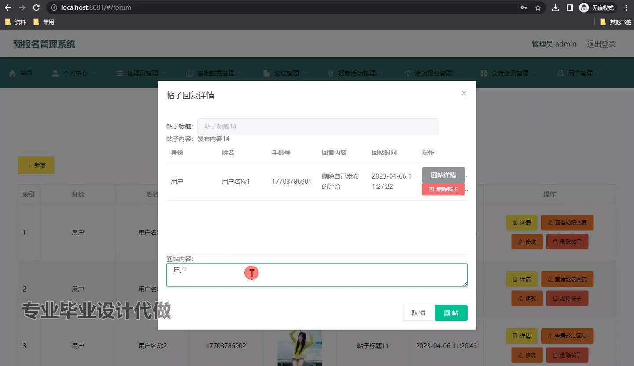Focus the 回帖内容 text area
Image resolution: width=634 pixels, height=366 pixels.
coord(317,275)
